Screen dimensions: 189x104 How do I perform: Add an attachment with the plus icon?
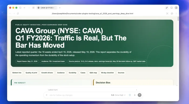[x=46, y=95]
